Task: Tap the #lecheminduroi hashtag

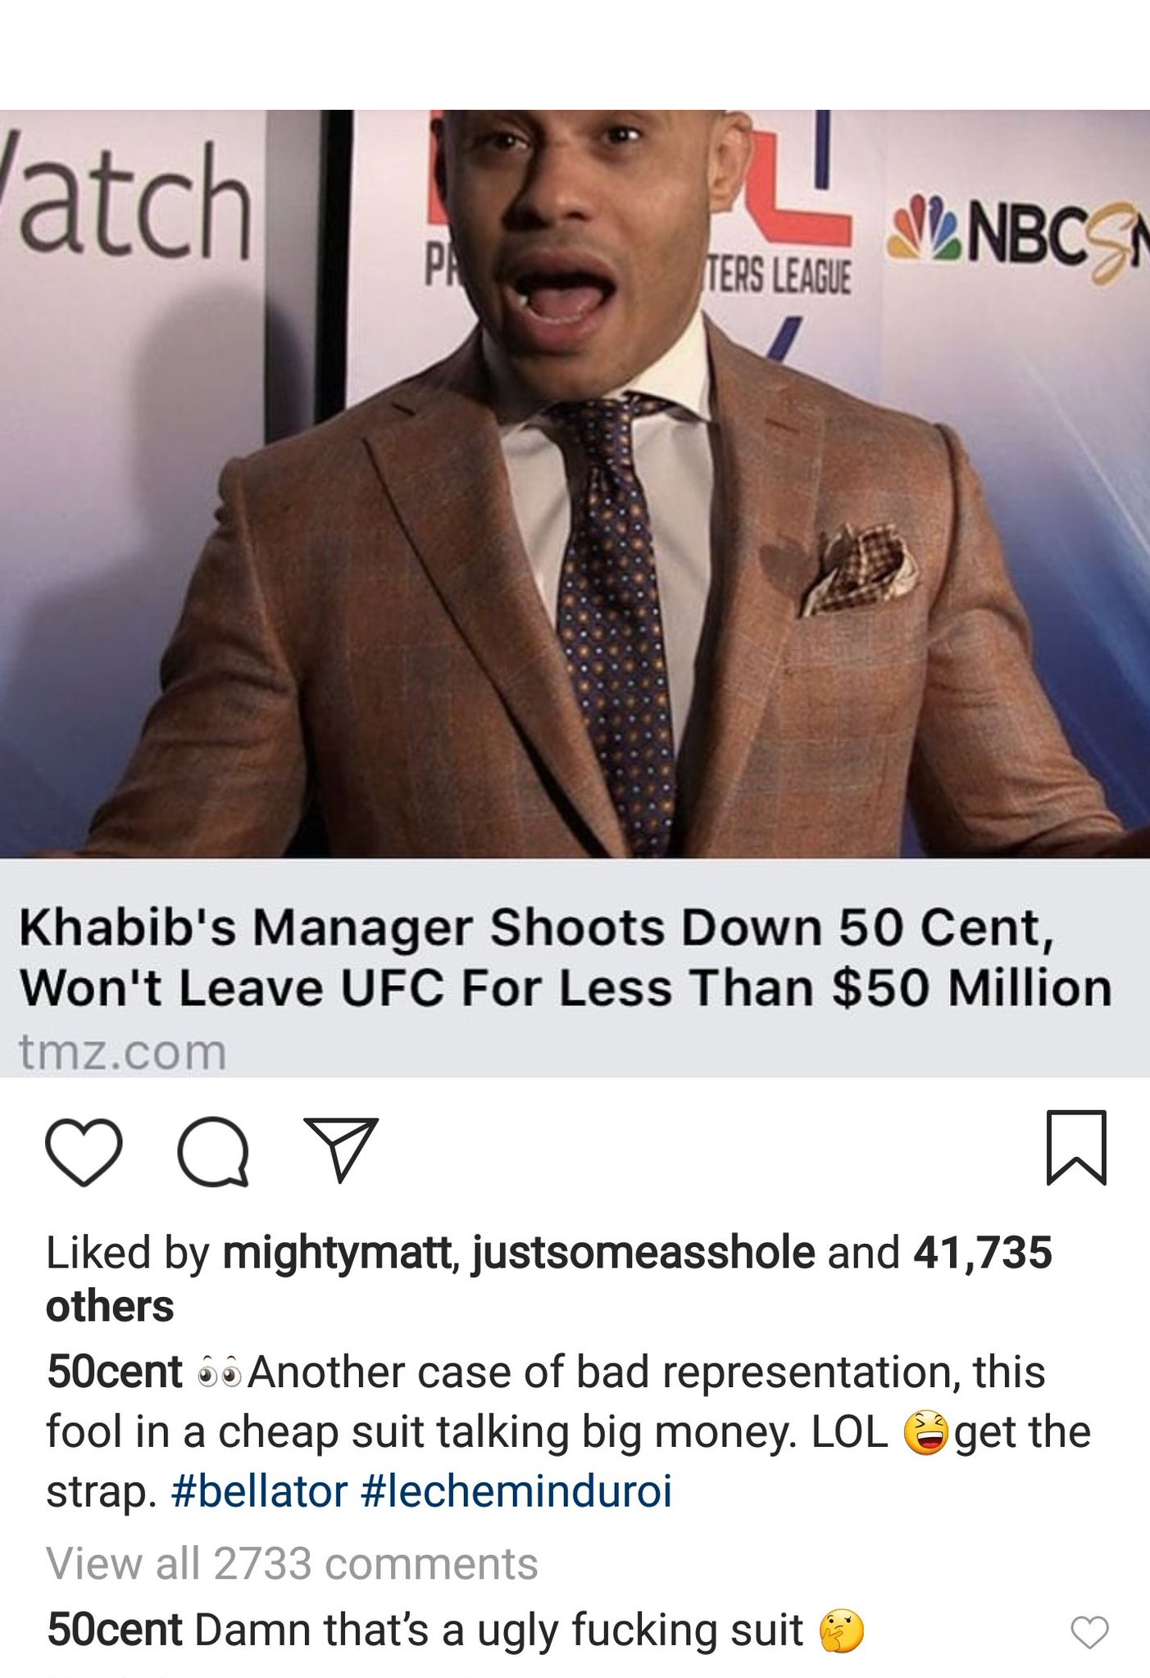Action: tap(516, 1490)
